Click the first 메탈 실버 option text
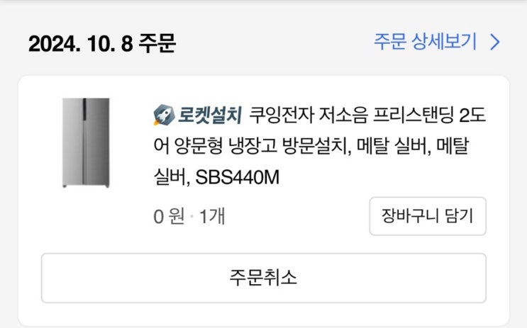 coord(392,147)
